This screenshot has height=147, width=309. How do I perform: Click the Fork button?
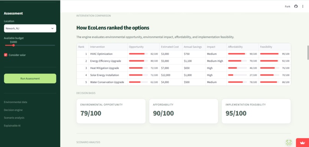(288, 7)
